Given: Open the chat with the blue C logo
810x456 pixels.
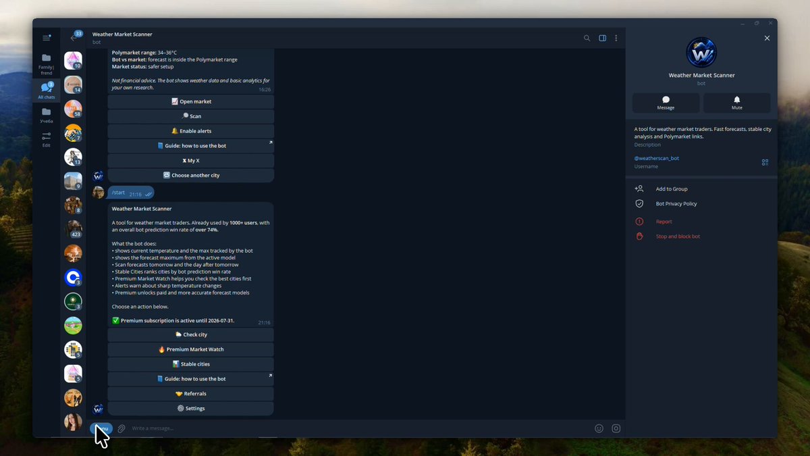Looking at the screenshot, I should click(73, 277).
